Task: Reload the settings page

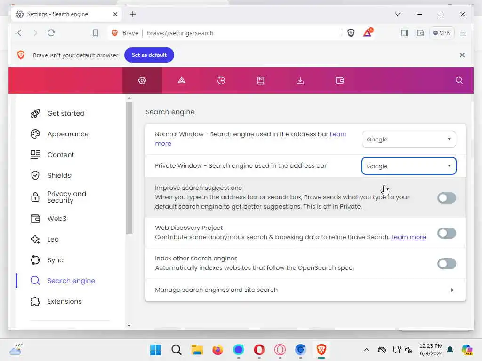Action: pyautogui.click(x=51, y=33)
